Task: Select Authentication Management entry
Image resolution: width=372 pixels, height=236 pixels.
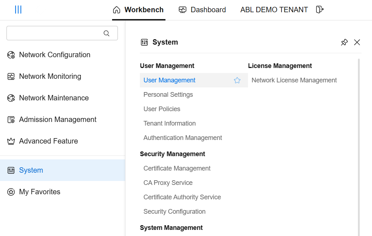Action: [x=182, y=138]
